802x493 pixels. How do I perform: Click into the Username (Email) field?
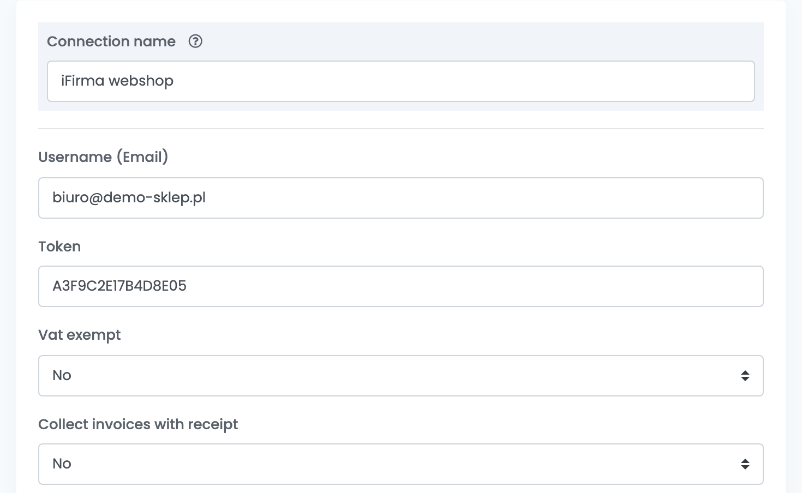(401, 198)
